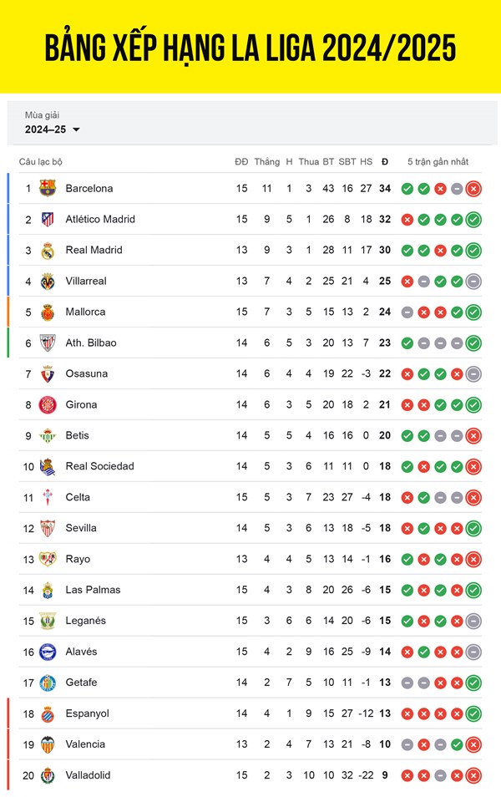
Task: Select the Osasuna team name
Action: click(x=86, y=373)
